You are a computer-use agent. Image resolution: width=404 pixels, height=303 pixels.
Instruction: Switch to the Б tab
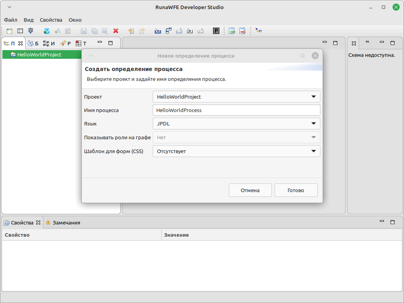33,43
